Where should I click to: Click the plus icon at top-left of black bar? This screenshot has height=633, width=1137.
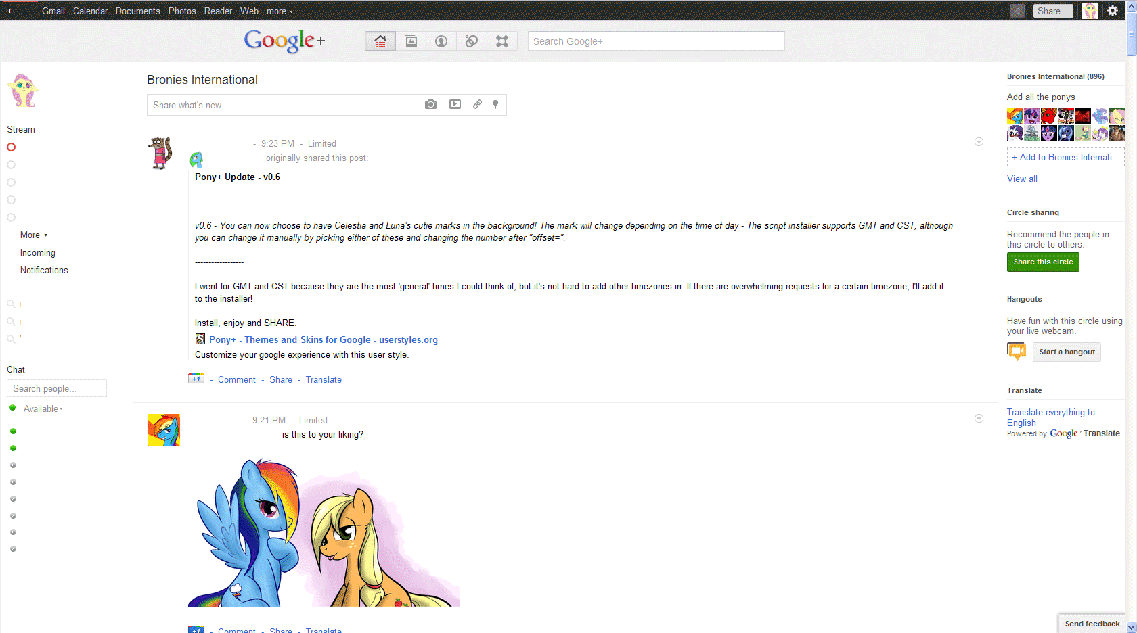[9, 11]
